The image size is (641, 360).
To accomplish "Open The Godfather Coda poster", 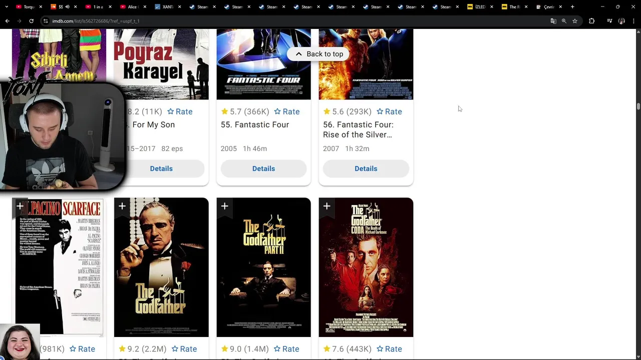I will click(366, 267).
